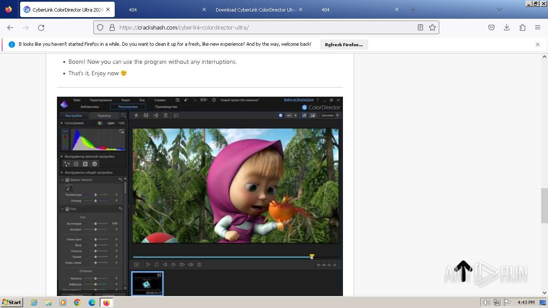Click the undo arrow in ColorDirector title bar
Screen dimensions: 548x308
[186, 100]
